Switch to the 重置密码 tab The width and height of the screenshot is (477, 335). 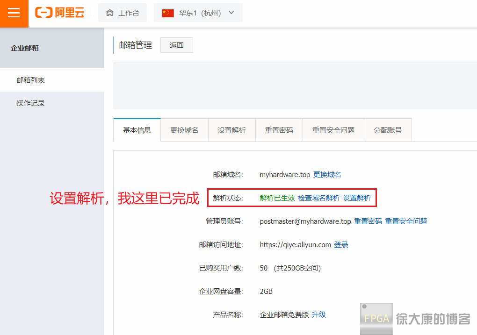click(x=279, y=130)
